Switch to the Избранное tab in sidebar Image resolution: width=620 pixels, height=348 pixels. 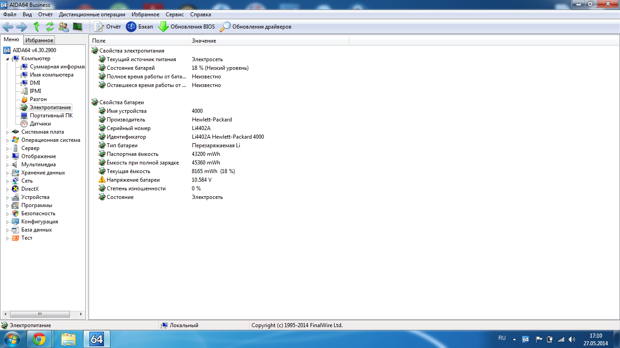pyautogui.click(x=39, y=40)
